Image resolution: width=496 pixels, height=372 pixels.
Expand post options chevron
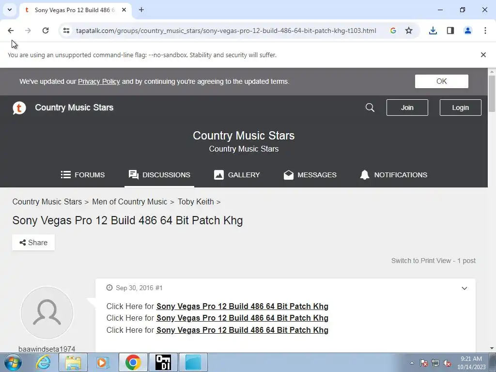coord(464,288)
